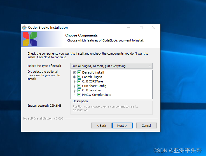Expand the Default install tree node
The width and height of the screenshot is (206, 156).
point(74,72)
